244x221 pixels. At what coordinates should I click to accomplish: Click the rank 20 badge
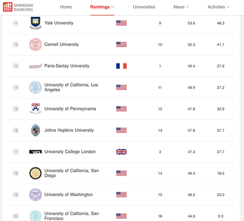pos(16,216)
